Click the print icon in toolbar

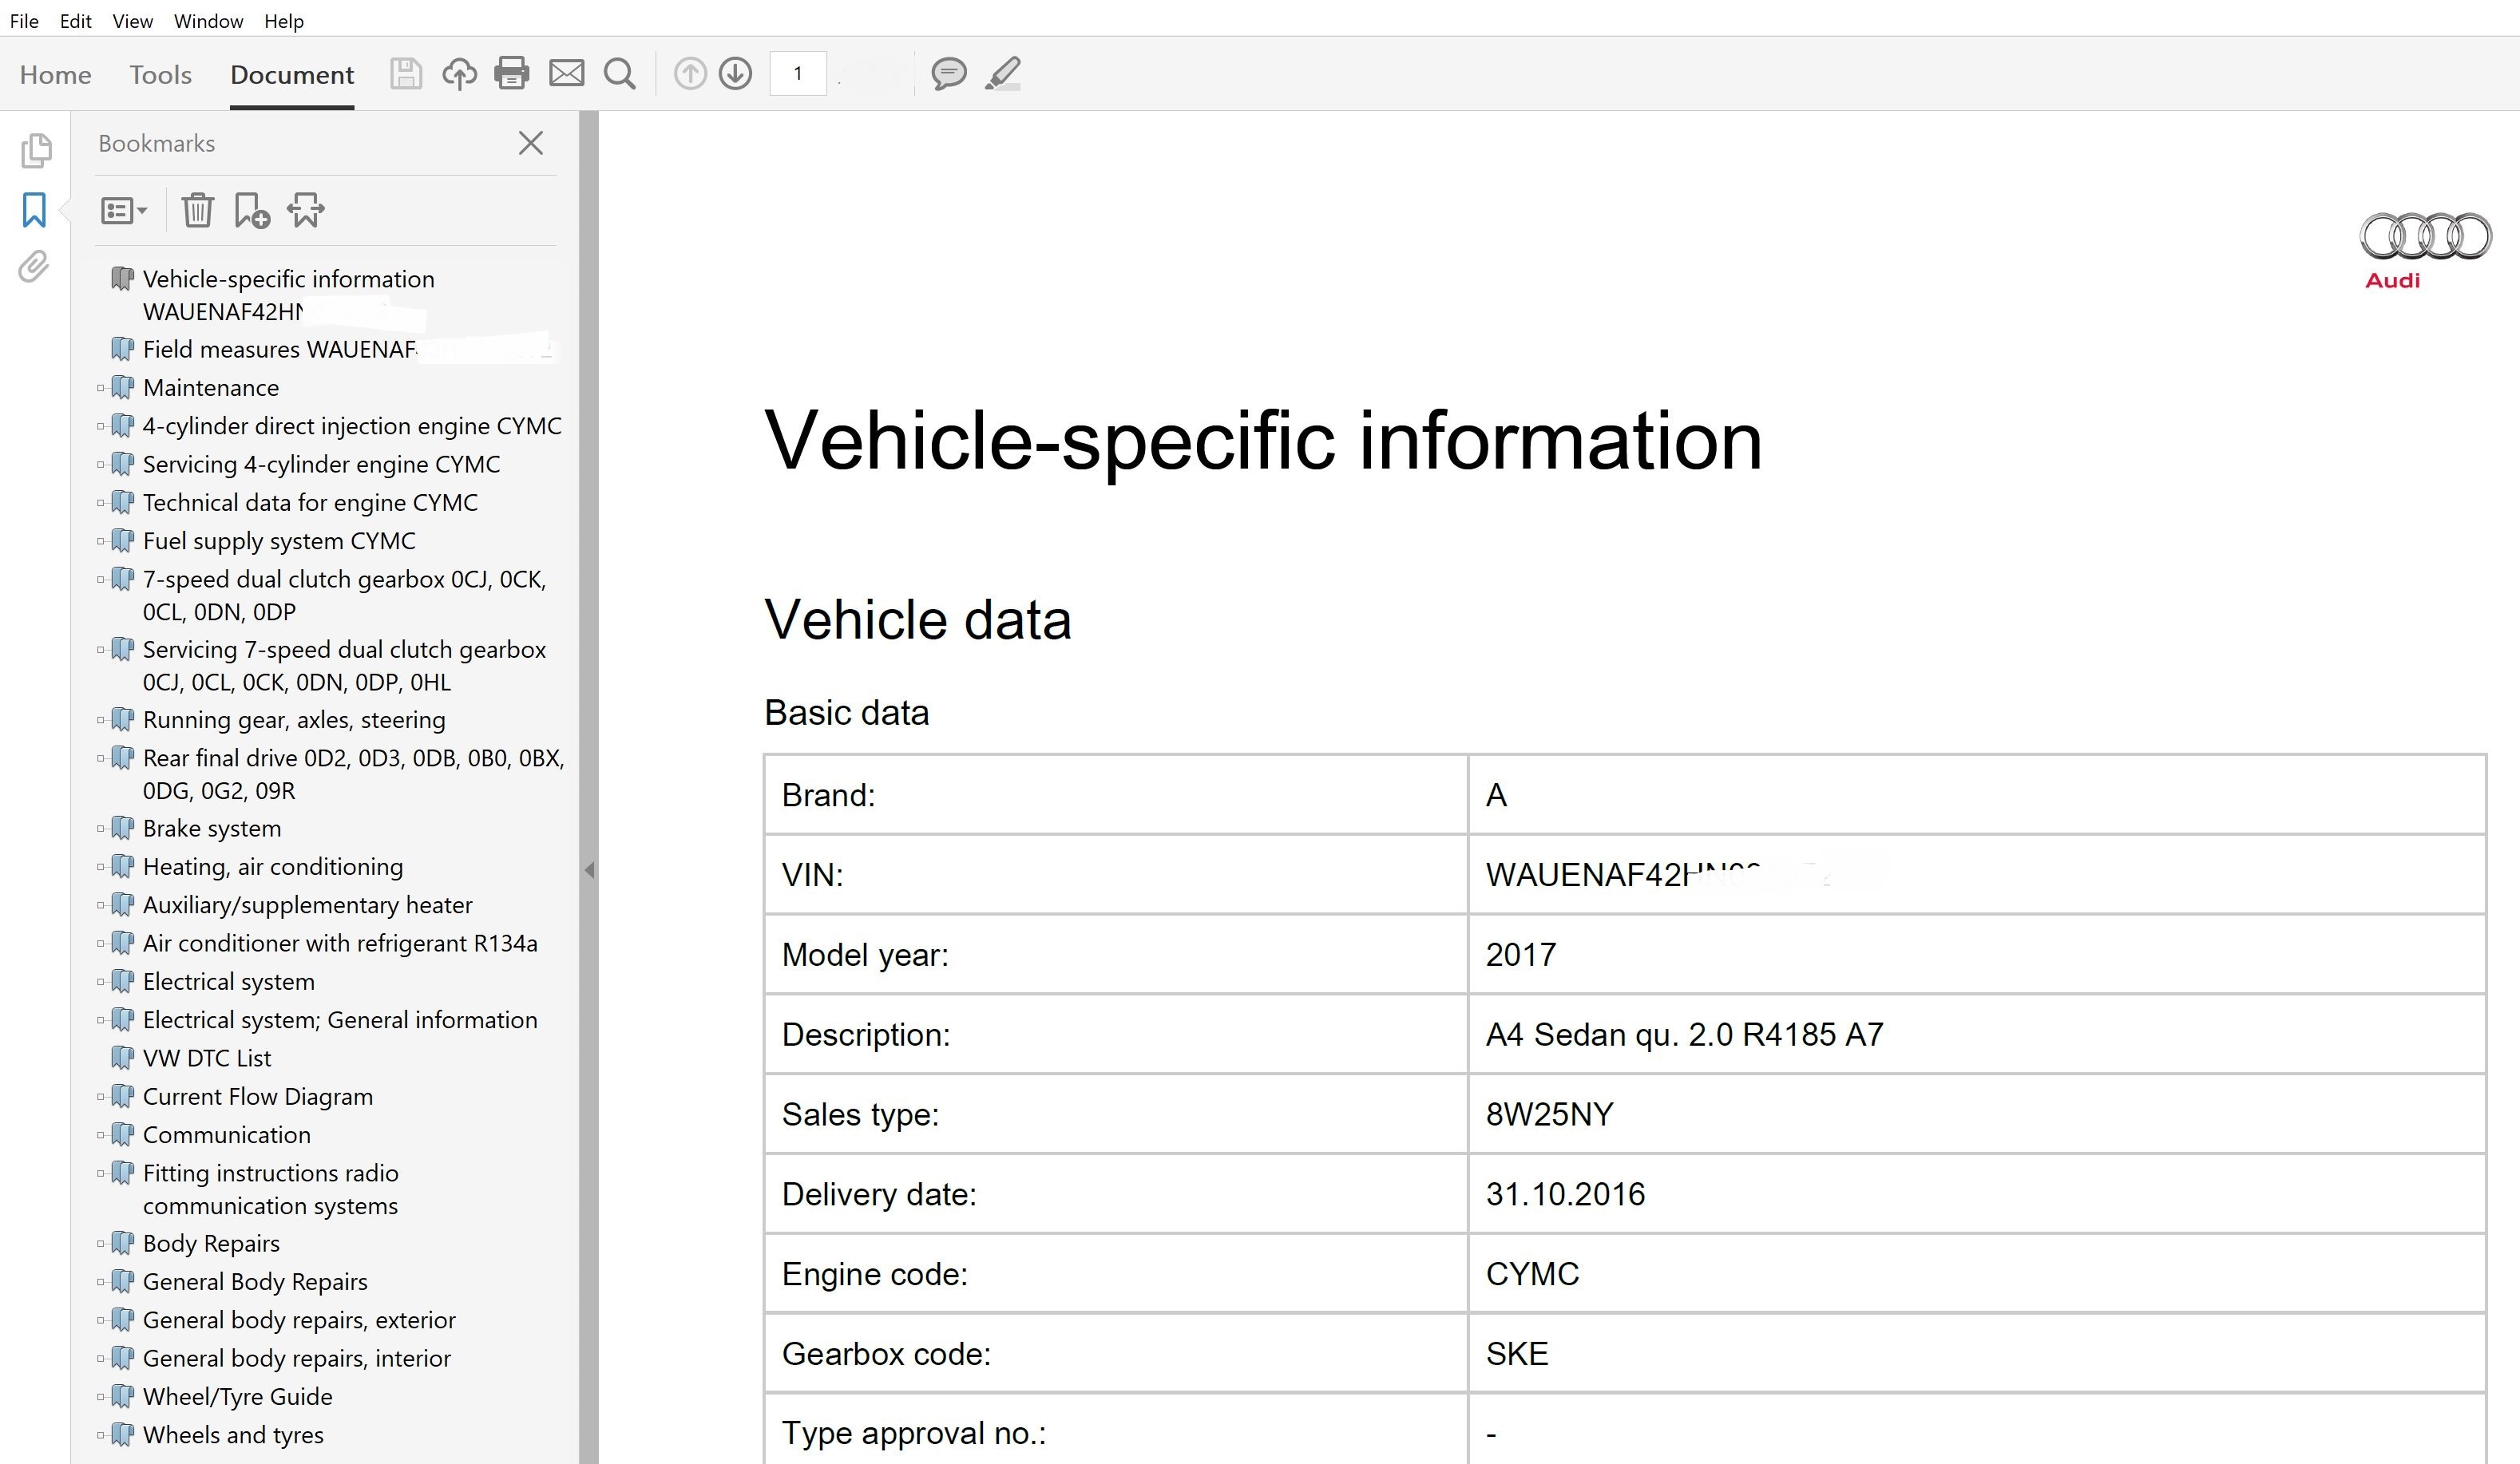(x=511, y=73)
